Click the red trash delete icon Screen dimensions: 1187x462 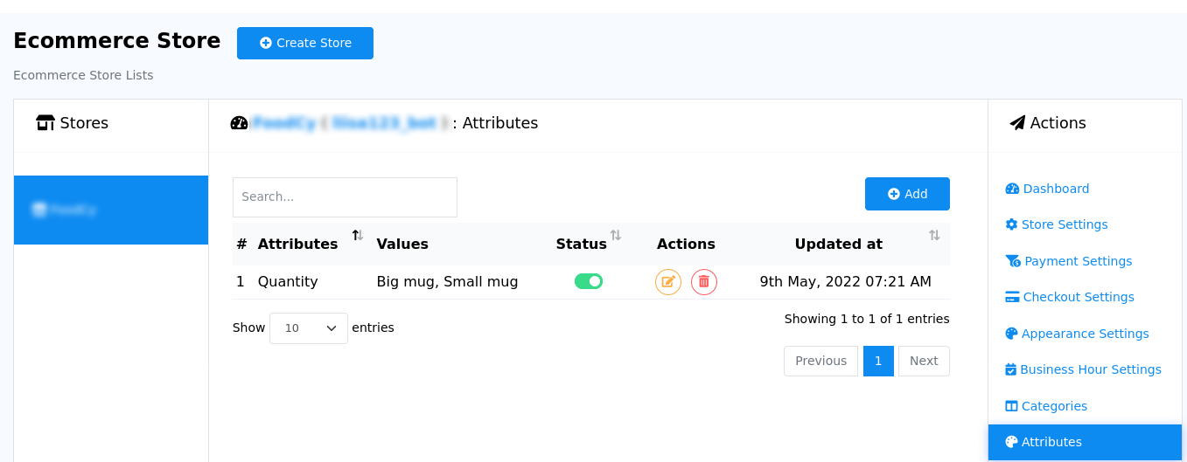[703, 282]
